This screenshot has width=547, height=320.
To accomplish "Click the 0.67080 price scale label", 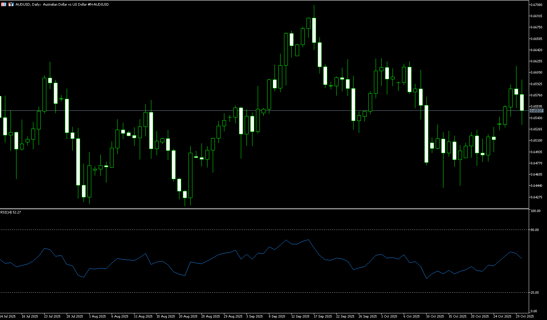I will pos(536,5).
